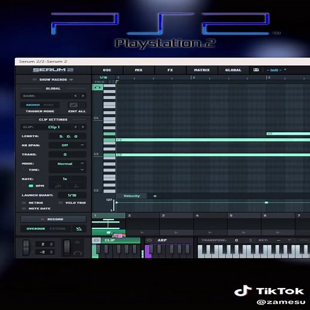Go to previous clip arrow
Viewport: 310px width, 310px height.
pyautogui.click(x=76, y=127)
